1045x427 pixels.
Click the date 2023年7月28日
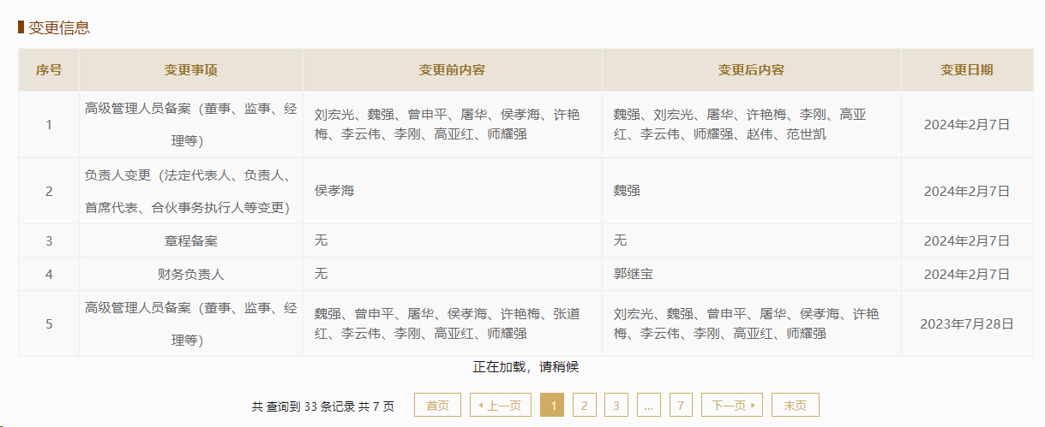tap(967, 323)
